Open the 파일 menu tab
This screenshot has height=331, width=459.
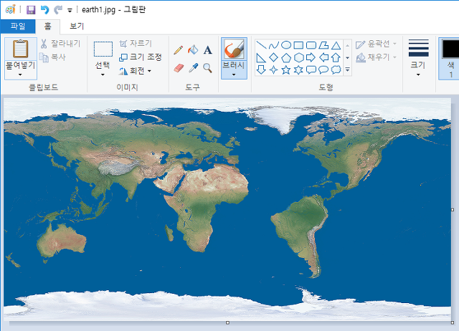click(x=18, y=27)
